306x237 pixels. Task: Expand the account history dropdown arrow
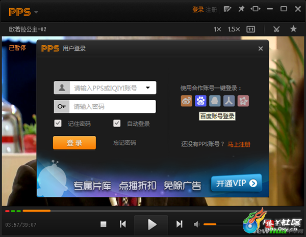[x=148, y=87]
